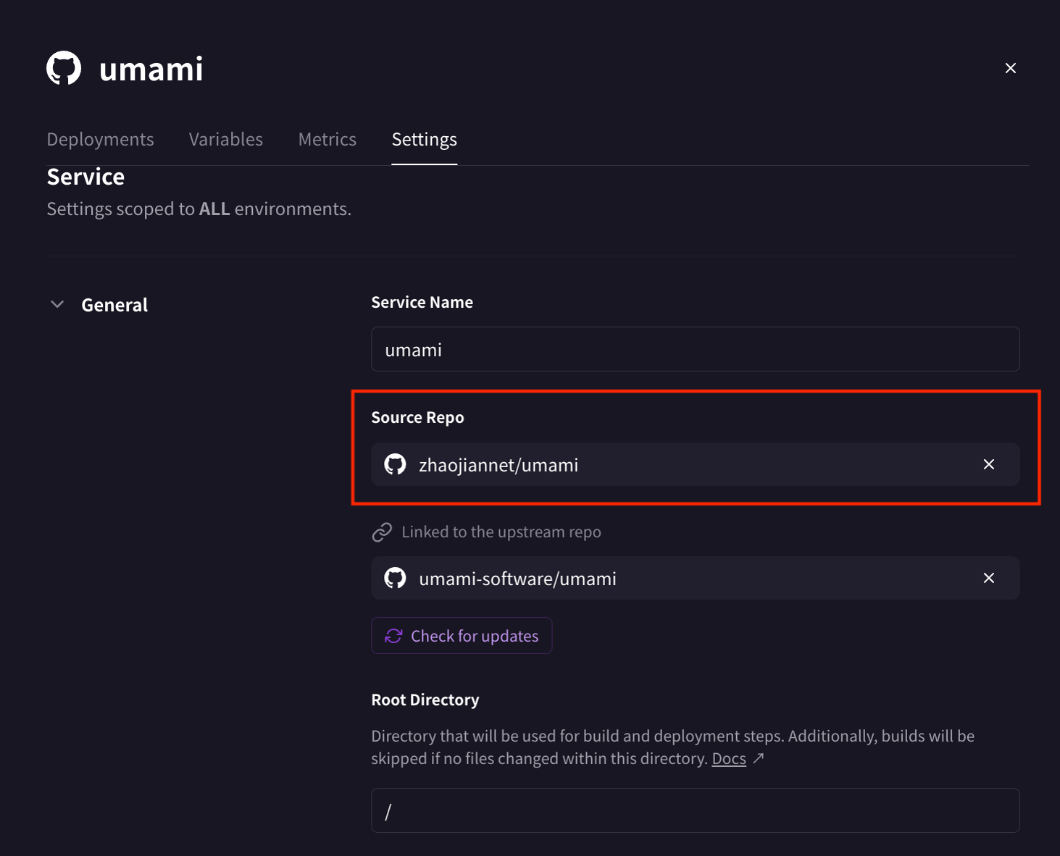
Task: Close the umami service panel
Action: (x=1011, y=67)
